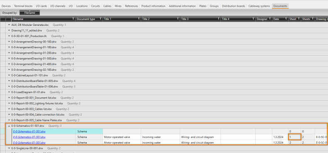The height and width of the screenshot is (153, 328).
Task: Go to the Locations tab
Action: tap(82, 6)
